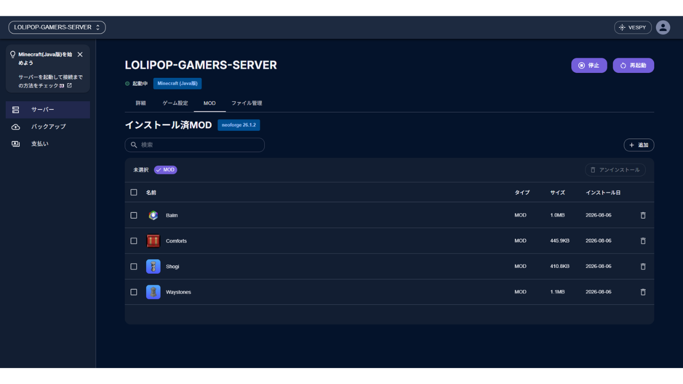Toggle the select-all checkbox in header
This screenshot has height=384, width=683.
(134, 193)
